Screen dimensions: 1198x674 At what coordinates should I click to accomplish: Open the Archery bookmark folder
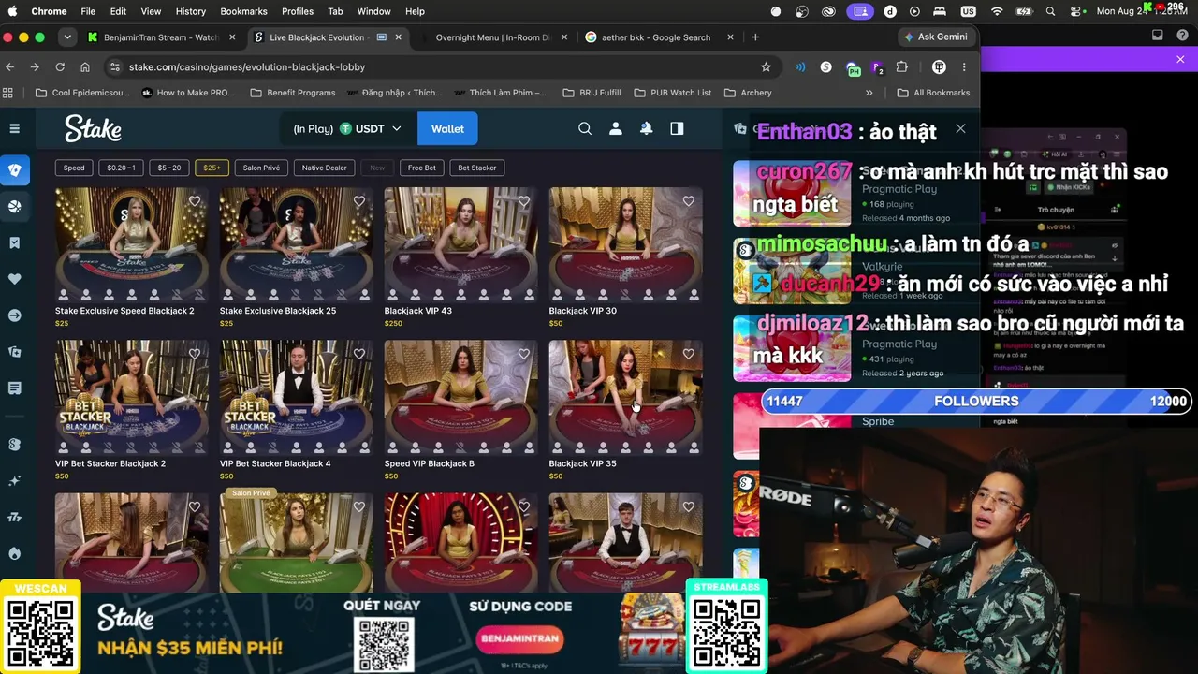[748, 93]
